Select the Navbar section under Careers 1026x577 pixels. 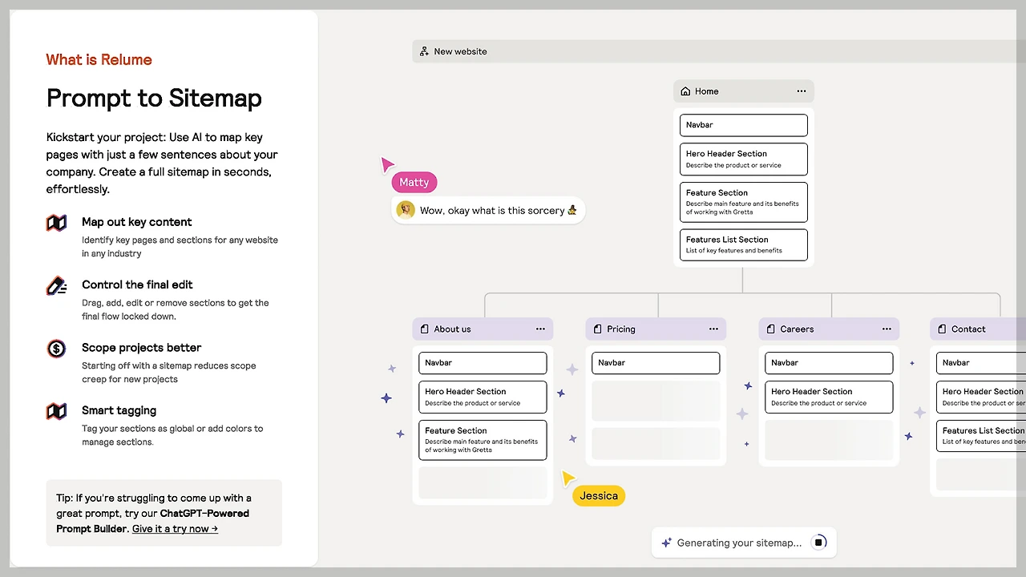[x=829, y=363]
